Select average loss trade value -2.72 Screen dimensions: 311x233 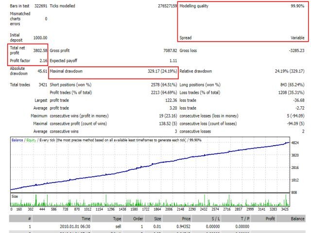300,108
